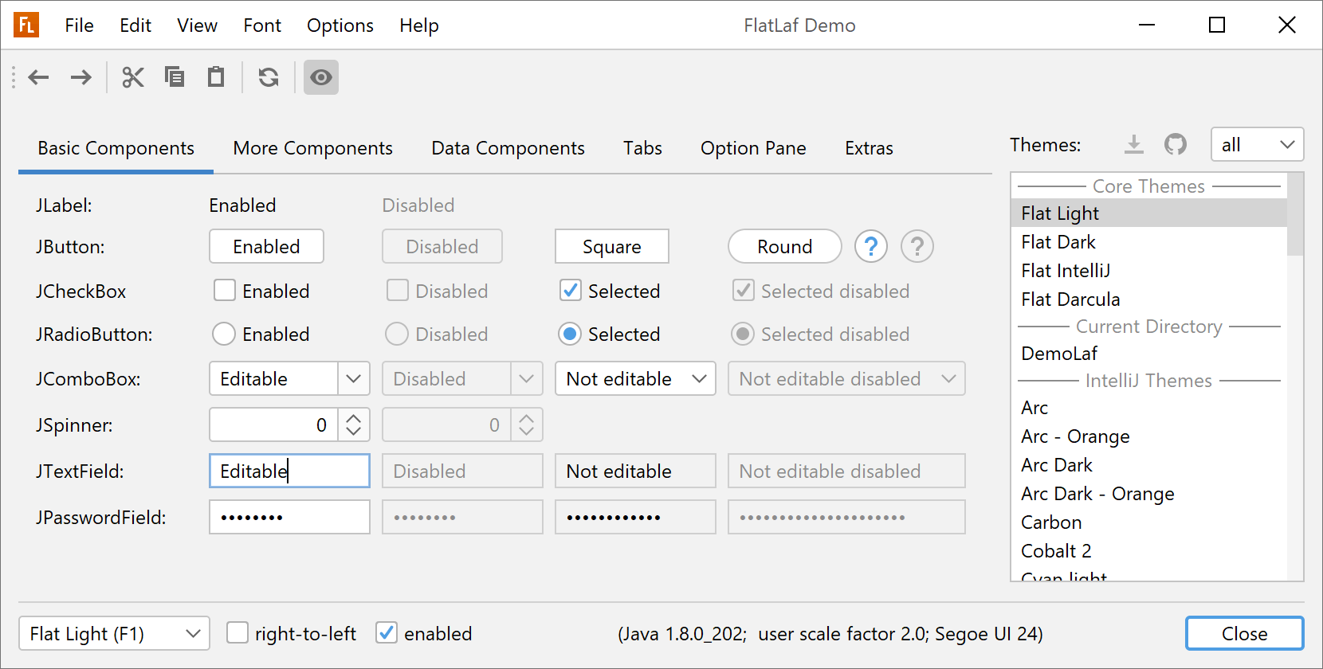The image size is (1323, 669).
Task: Click the Refresh toolbar icon
Action: [269, 77]
